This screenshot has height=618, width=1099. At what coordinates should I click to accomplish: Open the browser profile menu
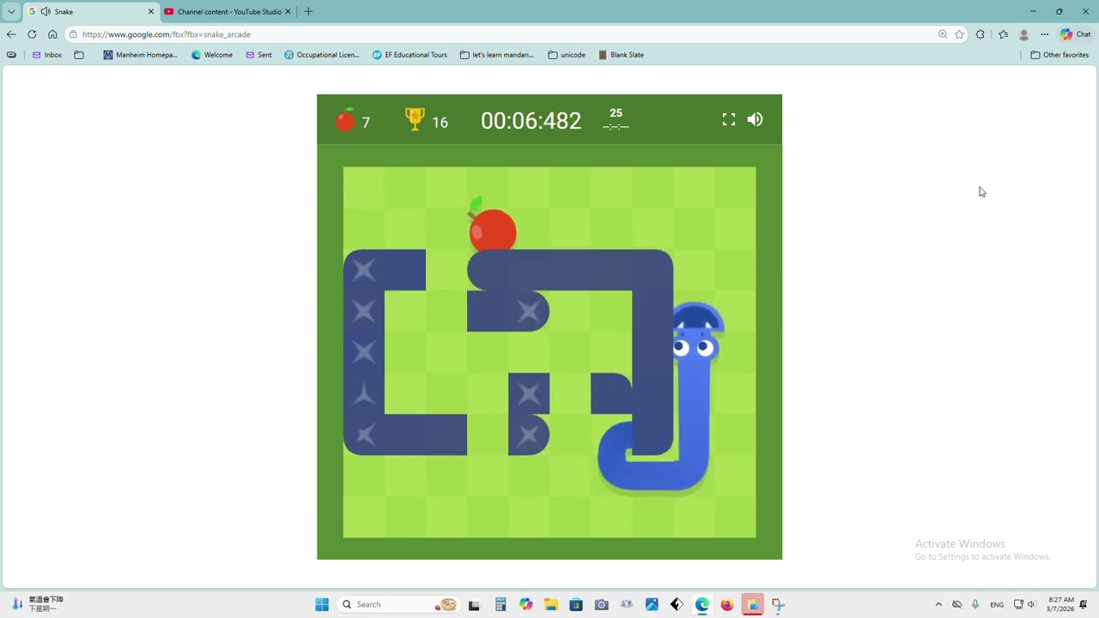pos(1023,34)
